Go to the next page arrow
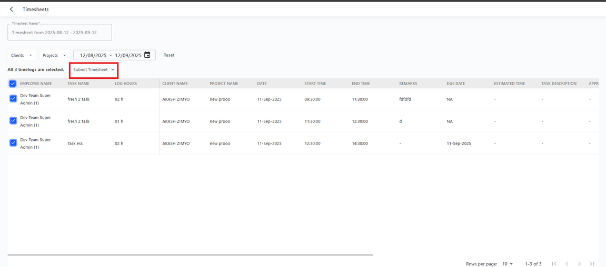 coord(579,264)
